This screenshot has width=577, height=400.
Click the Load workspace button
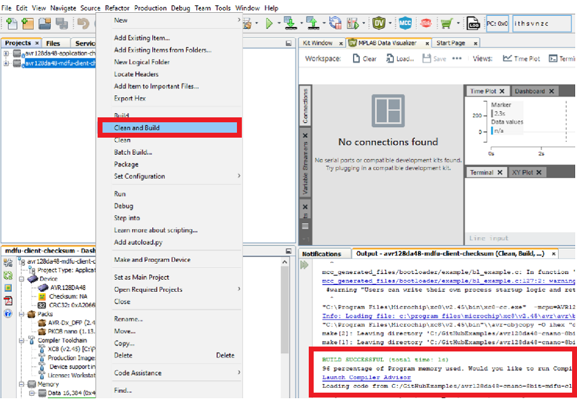coord(400,58)
